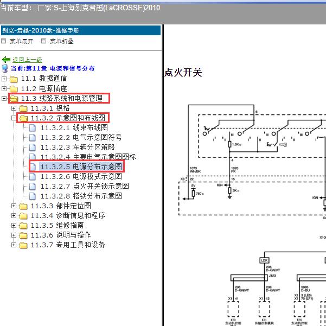Click folder icon of 11.1 数据通信
Viewport: 326px width, 326px height.
14,79
